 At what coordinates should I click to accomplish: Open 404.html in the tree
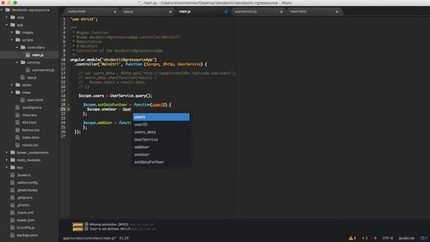[x=29, y=122]
